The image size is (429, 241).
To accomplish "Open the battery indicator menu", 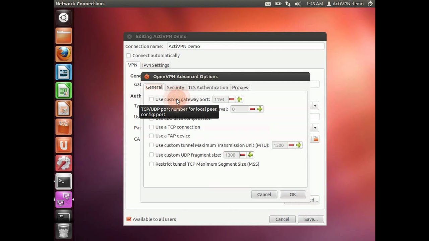I will pos(278,4).
